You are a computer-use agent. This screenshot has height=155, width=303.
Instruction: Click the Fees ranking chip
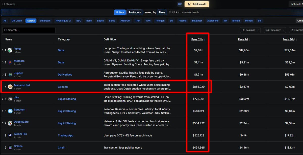click(162, 12)
